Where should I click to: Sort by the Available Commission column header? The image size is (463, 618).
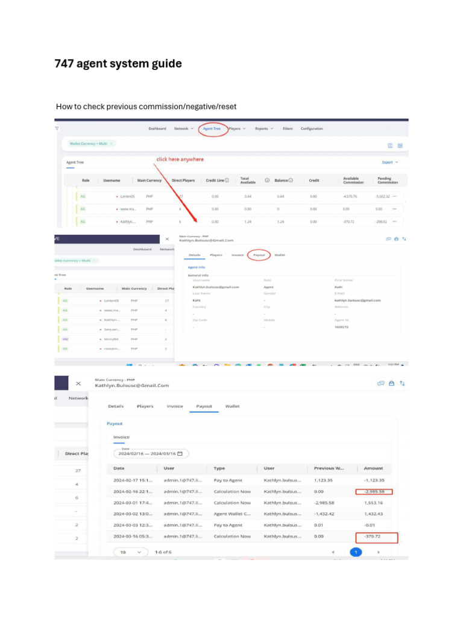353,180
